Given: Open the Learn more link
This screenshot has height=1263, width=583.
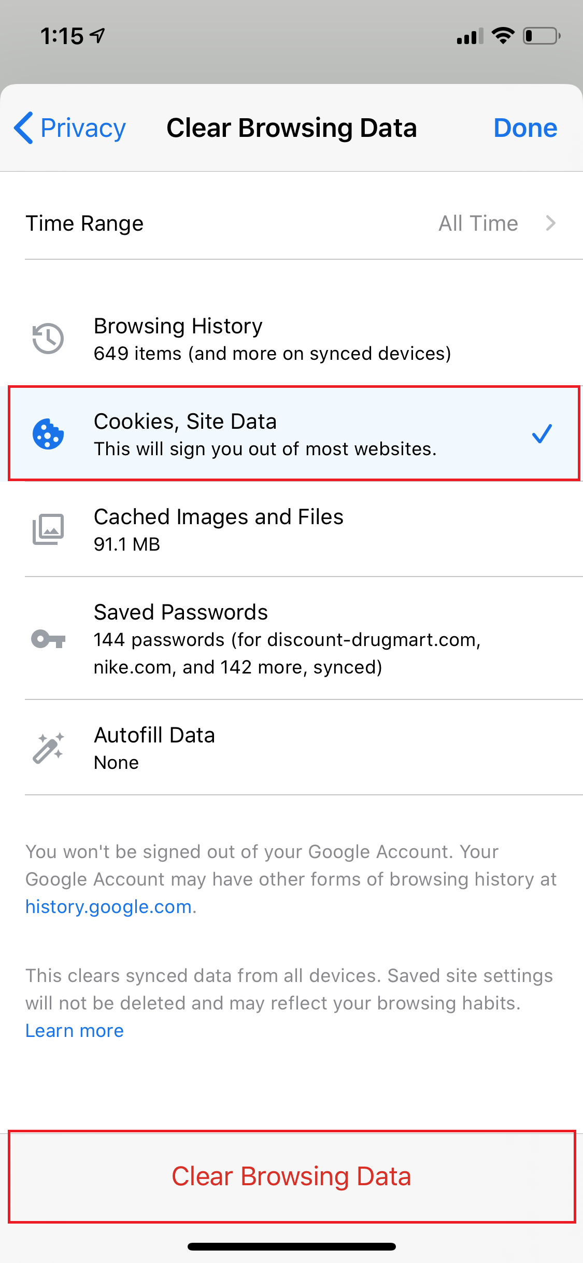Looking at the screenshot, I should [x=75, y=1031].
